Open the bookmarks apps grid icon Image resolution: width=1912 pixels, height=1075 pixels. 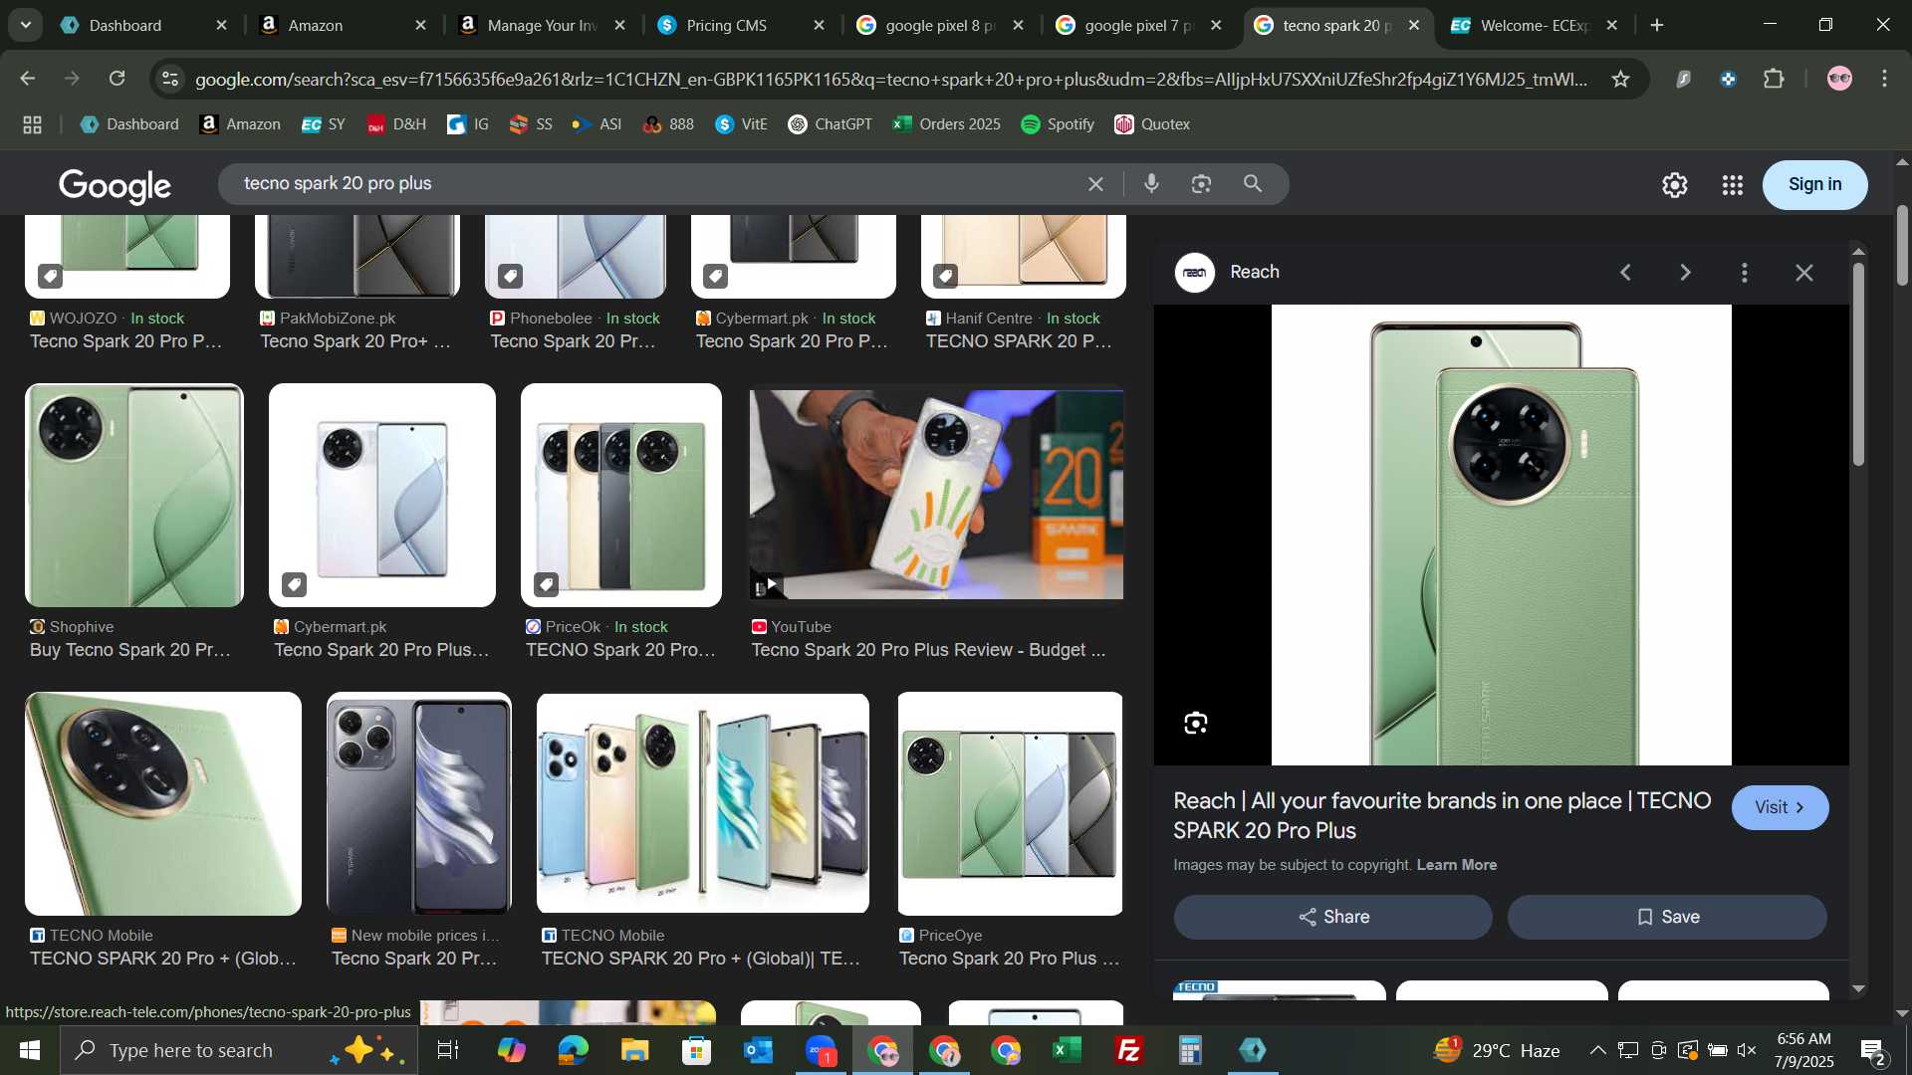[x=32, y=124]
